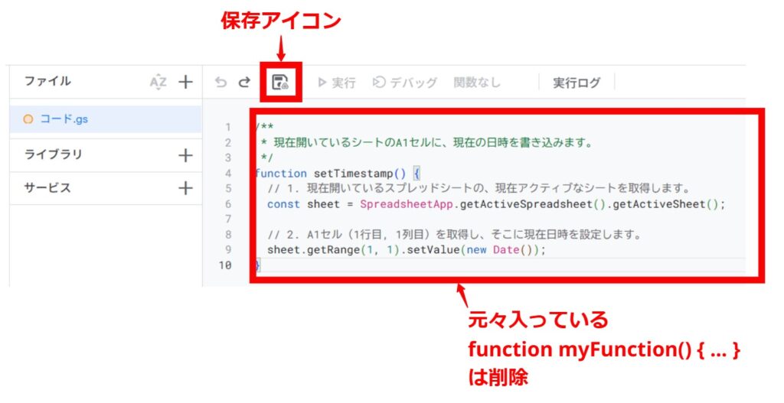This screenshot has width=784, height=403.
Task: Open the 実行ログ execution log
Action: (577, 83)
